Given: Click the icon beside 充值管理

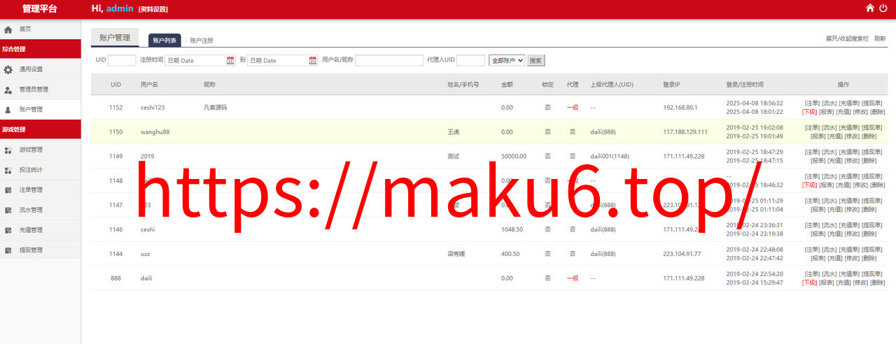Looking at the screenshot, I should pos(8,230).
